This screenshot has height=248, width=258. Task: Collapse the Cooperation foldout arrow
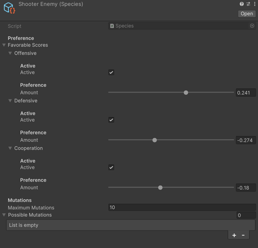tap(10, 148)
